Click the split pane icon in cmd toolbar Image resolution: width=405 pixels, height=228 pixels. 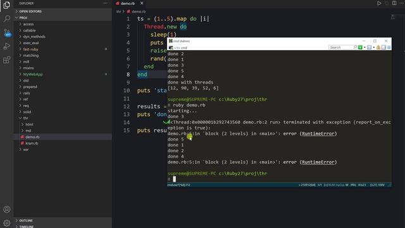pos(384,47)
